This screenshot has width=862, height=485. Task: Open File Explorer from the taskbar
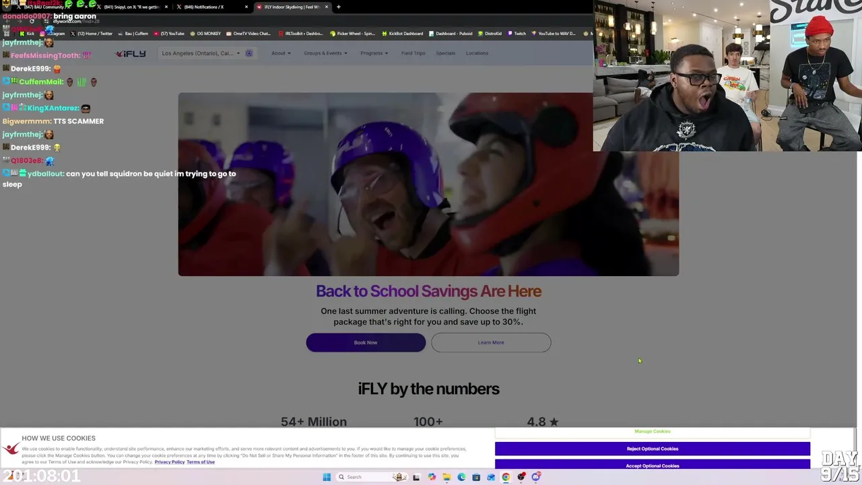(x=446, y=477)
